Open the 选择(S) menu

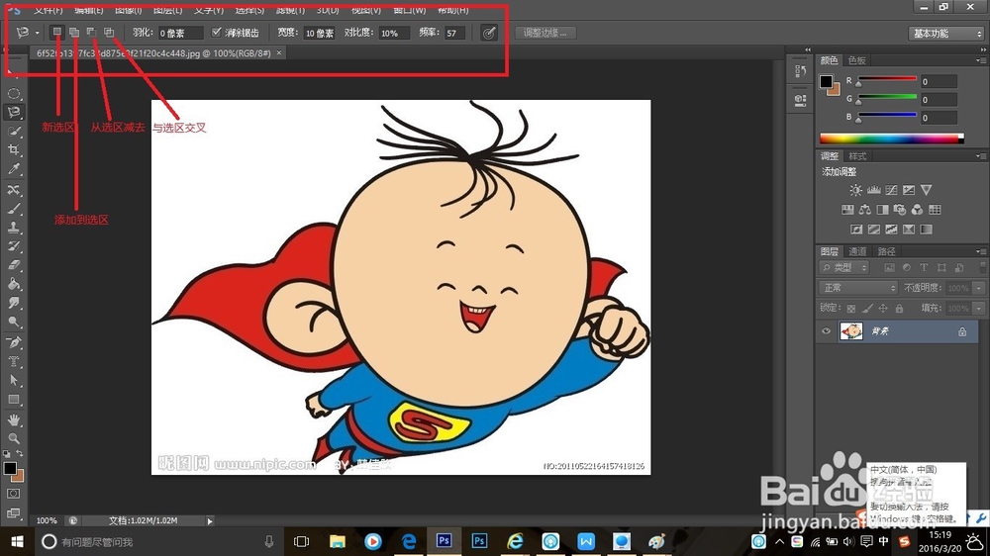[x=249, y=10]
